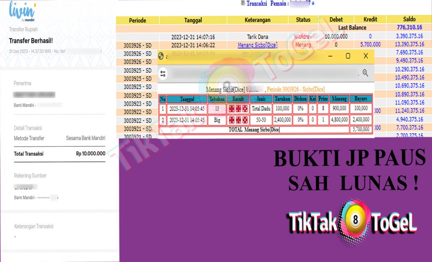
Task: Minimize the Sicbo popup window
Action: coord(330,56)
